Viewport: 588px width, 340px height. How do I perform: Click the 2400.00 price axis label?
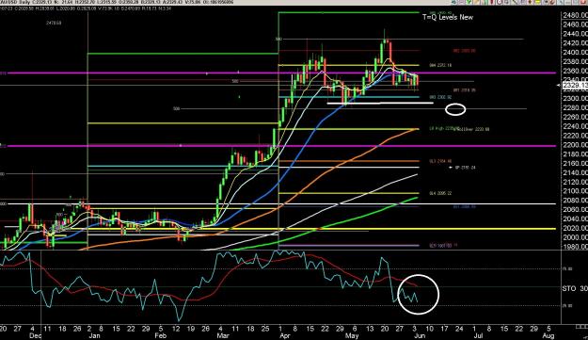tap(576, 52)
